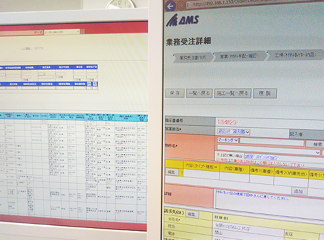The image size is (324, 240).
Task: Click the refresh icon in left browser address bar
Action: 41,32
